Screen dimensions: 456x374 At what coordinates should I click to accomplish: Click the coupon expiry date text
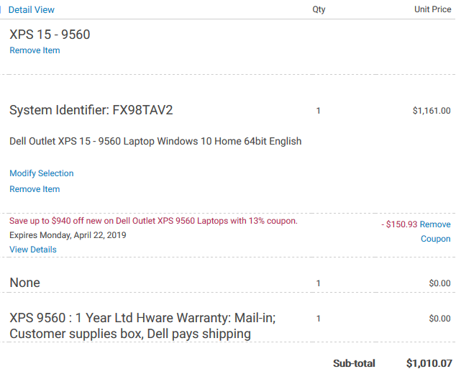pyautogui.click(x=68, y=235)
